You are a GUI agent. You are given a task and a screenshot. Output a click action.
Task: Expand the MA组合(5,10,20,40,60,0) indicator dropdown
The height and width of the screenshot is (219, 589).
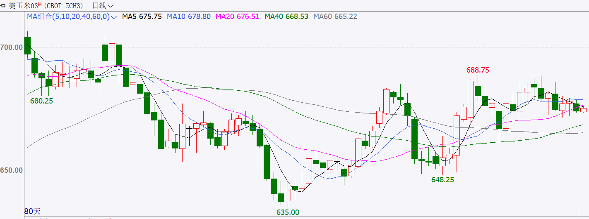72,17
